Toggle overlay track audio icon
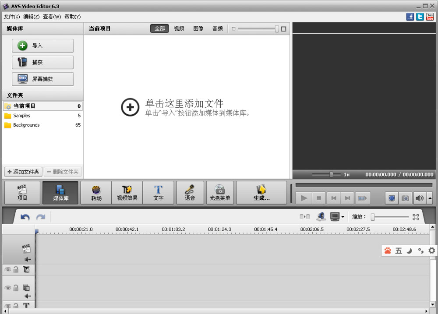 click(27, 296)
